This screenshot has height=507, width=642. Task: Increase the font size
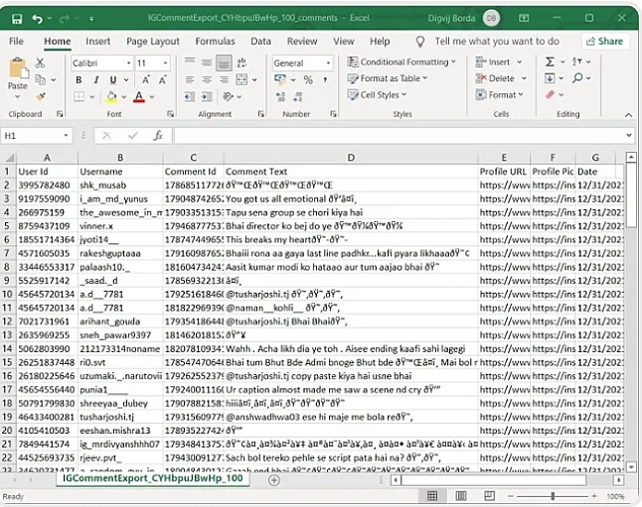pyautogui.click(x=146, y=79)
